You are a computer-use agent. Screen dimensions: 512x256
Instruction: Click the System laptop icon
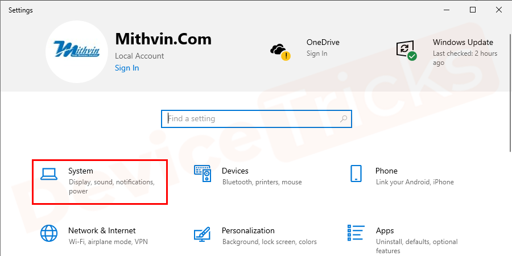point(49,174)
